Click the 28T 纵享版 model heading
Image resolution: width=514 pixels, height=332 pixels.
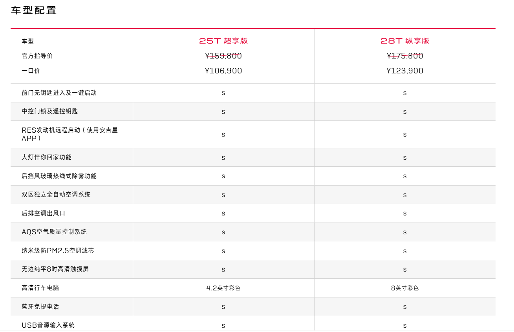pyautogui.click(x=405, y=41)
